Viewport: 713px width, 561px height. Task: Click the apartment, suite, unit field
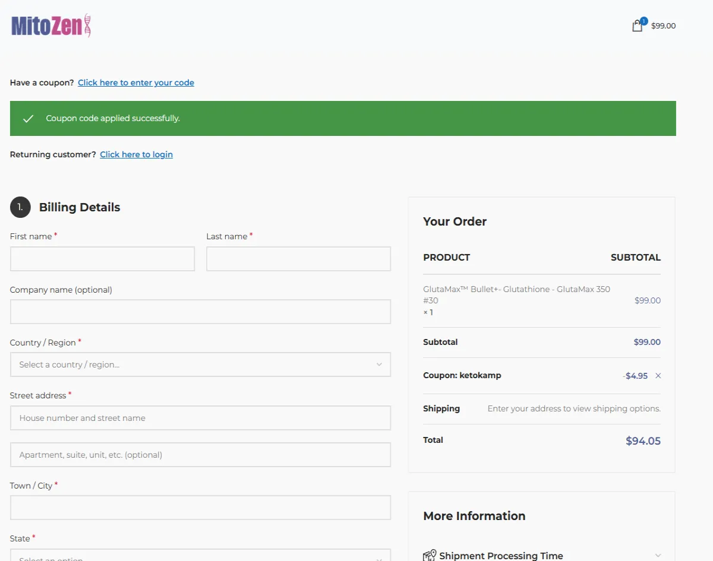[x=200, y=454]
